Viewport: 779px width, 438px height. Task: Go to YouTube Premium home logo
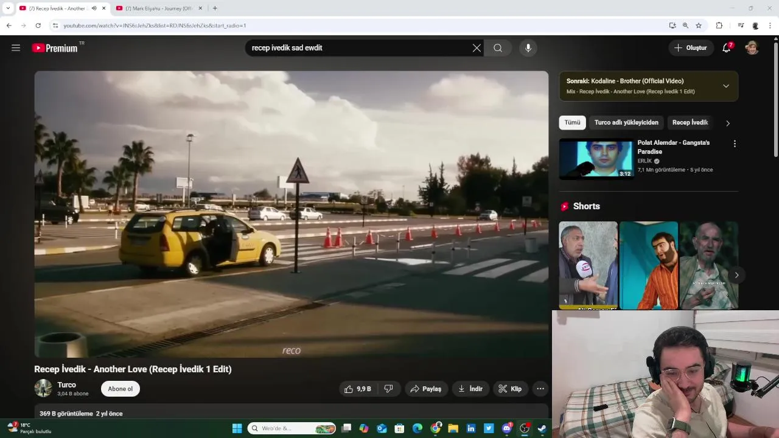[56, 48]
